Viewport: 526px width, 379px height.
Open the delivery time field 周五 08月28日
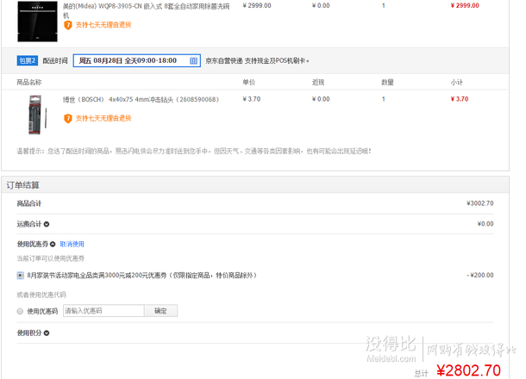coord(137,60)
